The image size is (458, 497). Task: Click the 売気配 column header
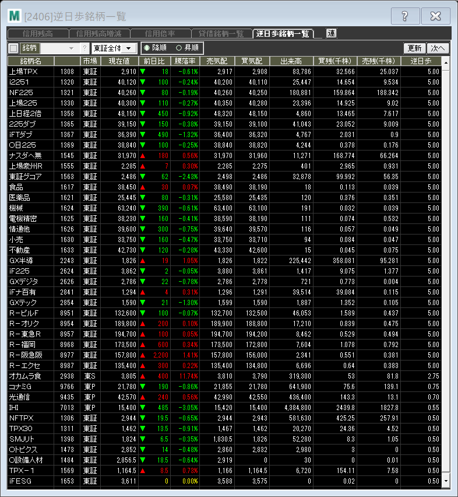click(217, 61)
